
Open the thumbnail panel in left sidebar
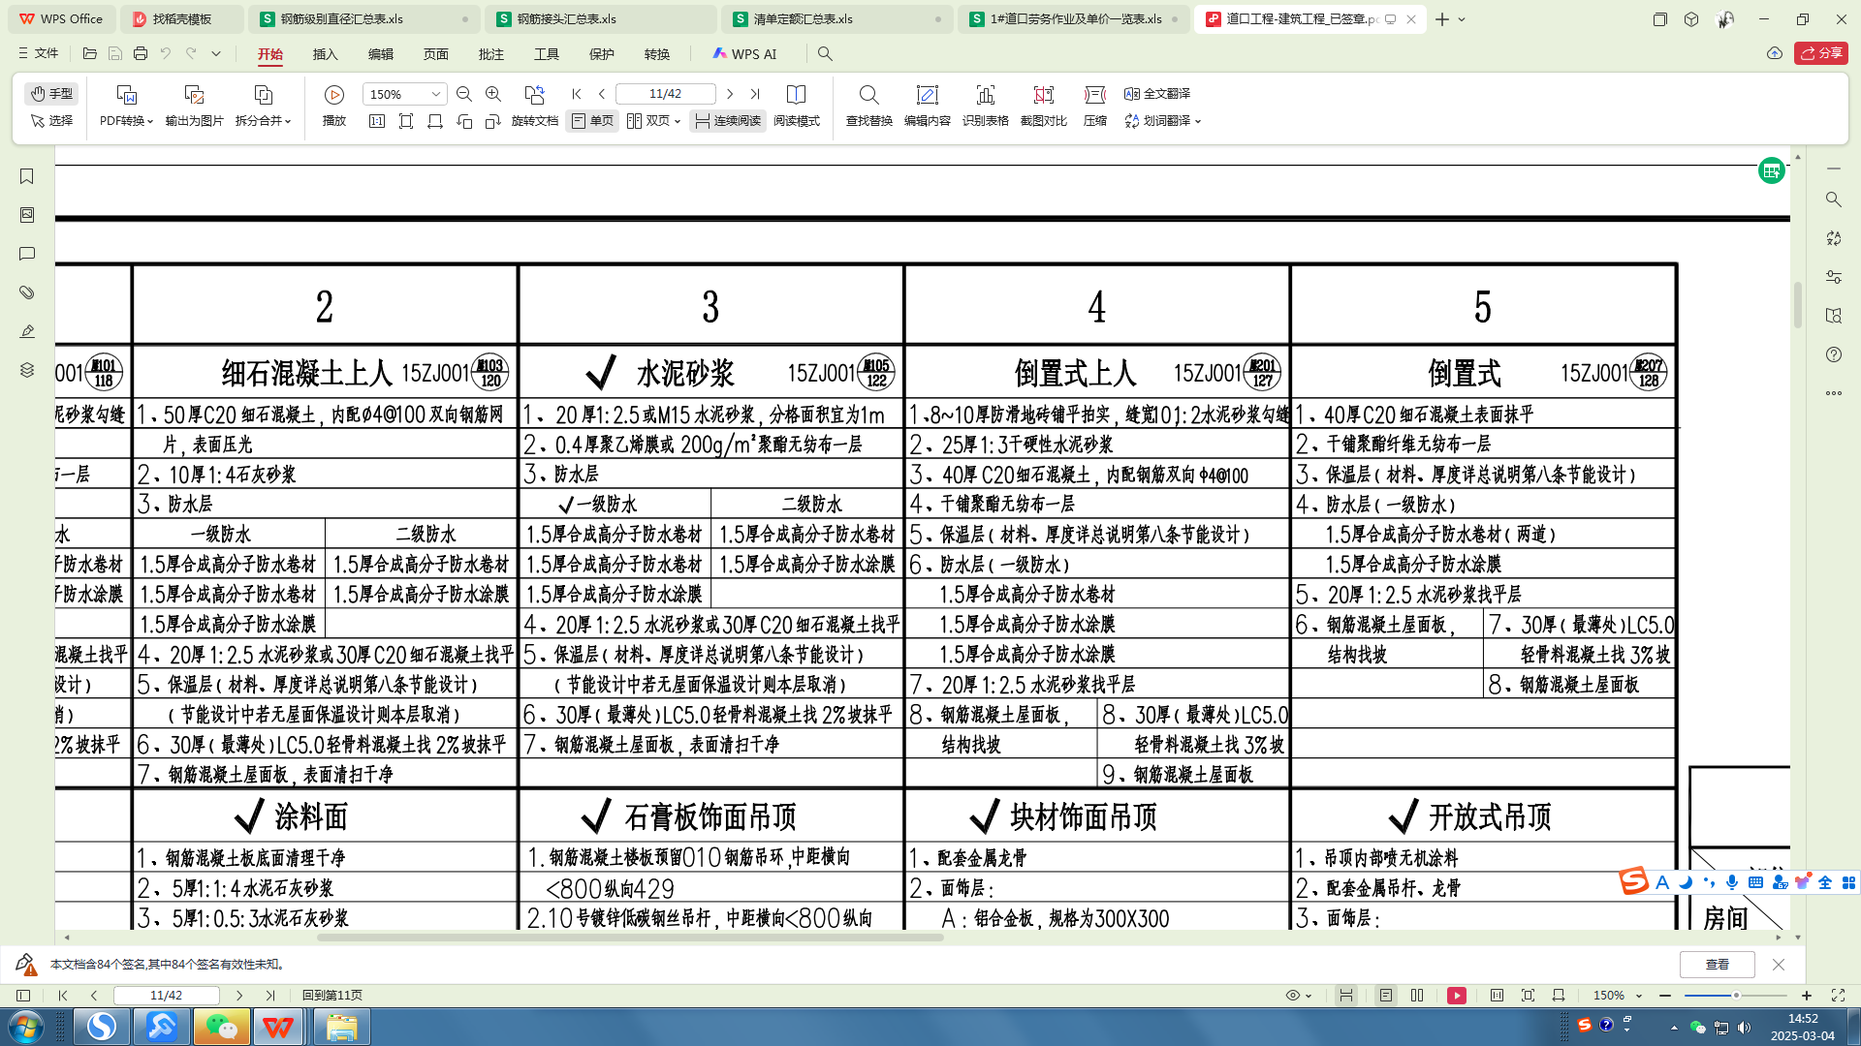27,215
